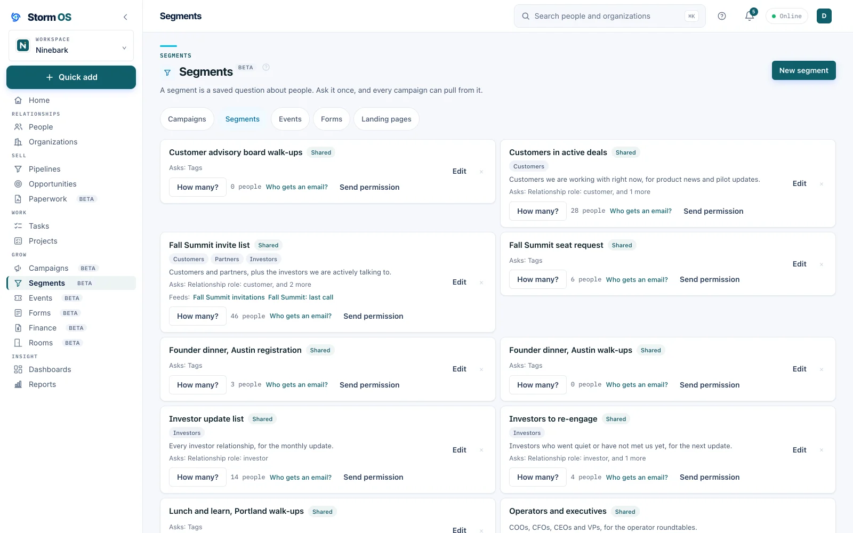This screenshot has width=853, height=533.
Task: Click Send permission for Fall Summit seat request
Action: point(710,279)
